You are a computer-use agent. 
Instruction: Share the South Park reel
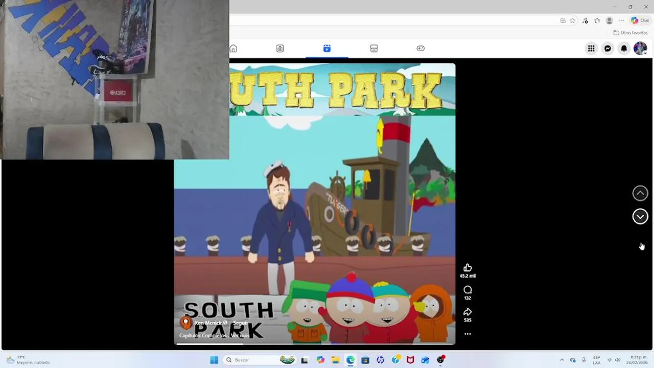pyautogui.click(x=468, y=312)
